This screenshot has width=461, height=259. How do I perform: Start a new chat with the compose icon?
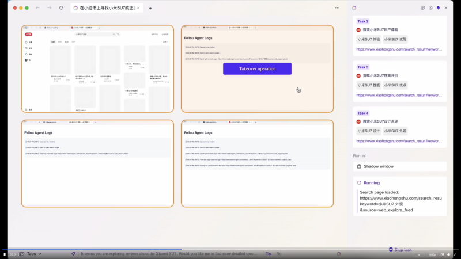tap(423, 8)
